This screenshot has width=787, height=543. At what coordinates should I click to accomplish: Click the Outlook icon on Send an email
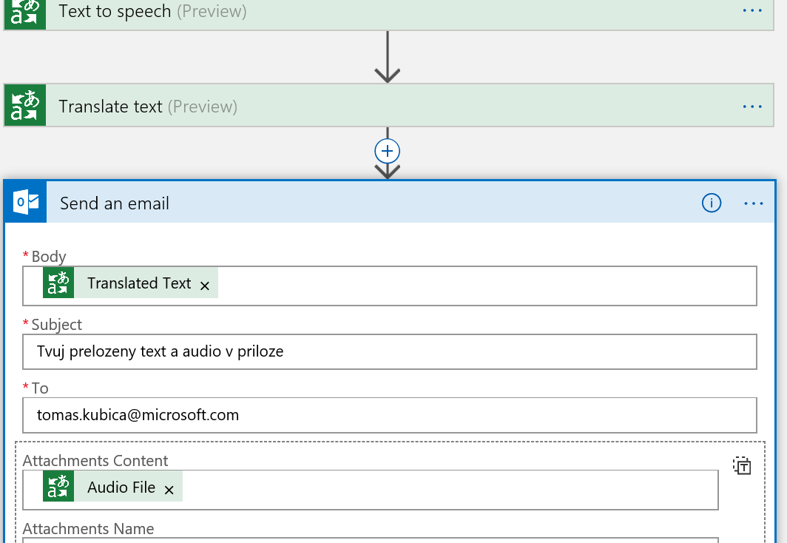[26, 202]
